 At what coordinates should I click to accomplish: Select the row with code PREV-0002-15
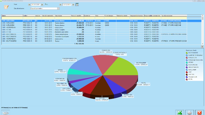click(x=94, y=23)
